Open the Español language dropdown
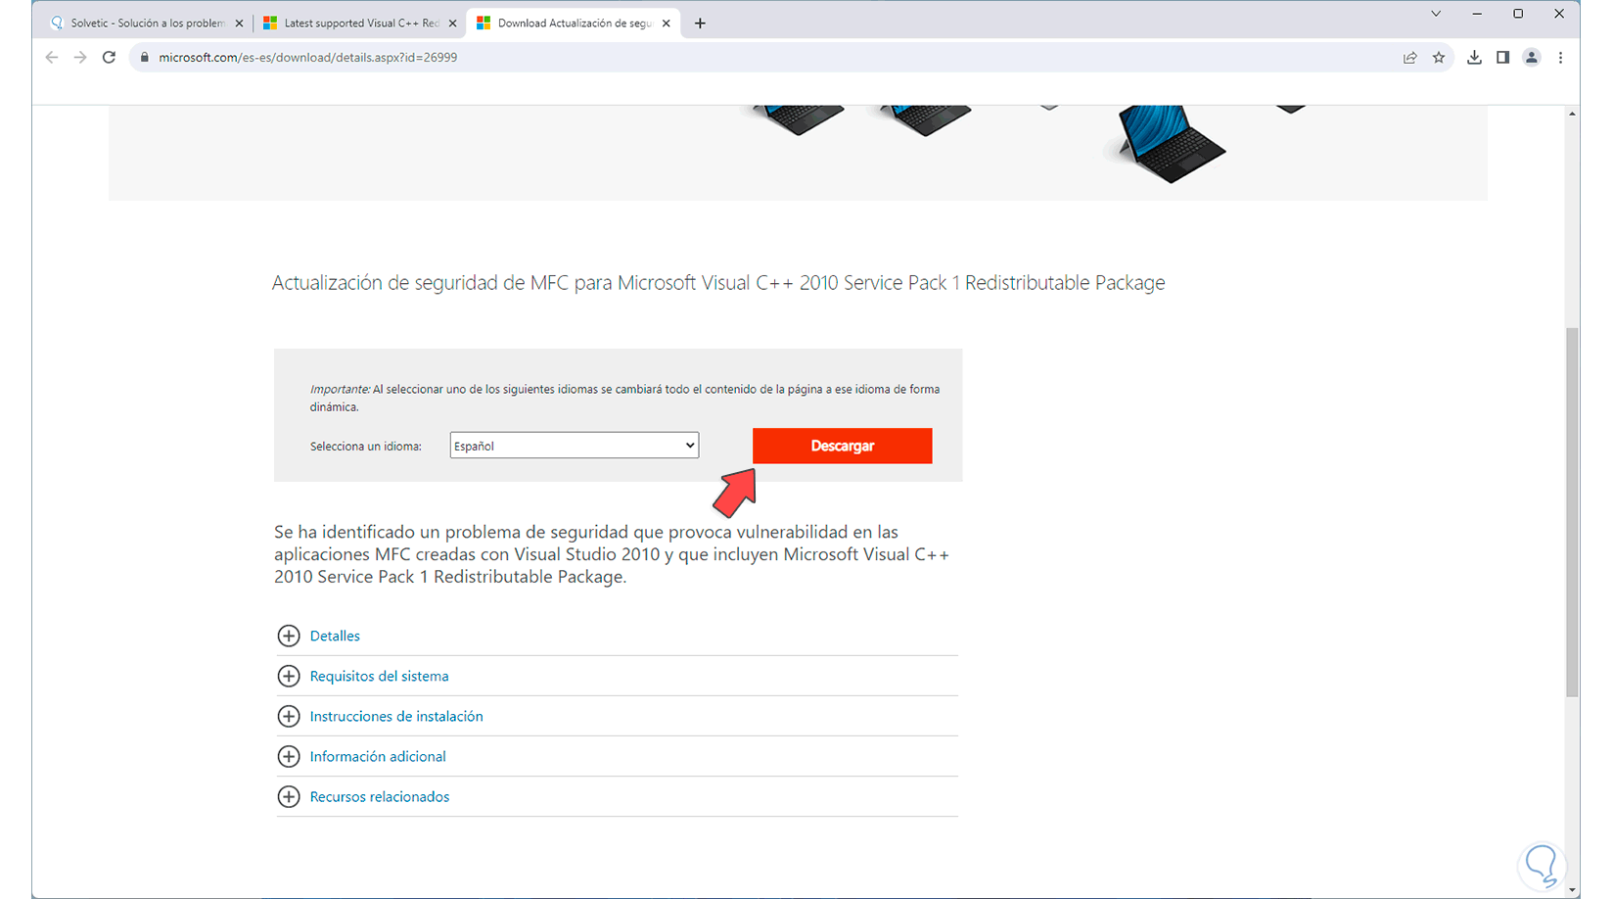 (575, 446)
